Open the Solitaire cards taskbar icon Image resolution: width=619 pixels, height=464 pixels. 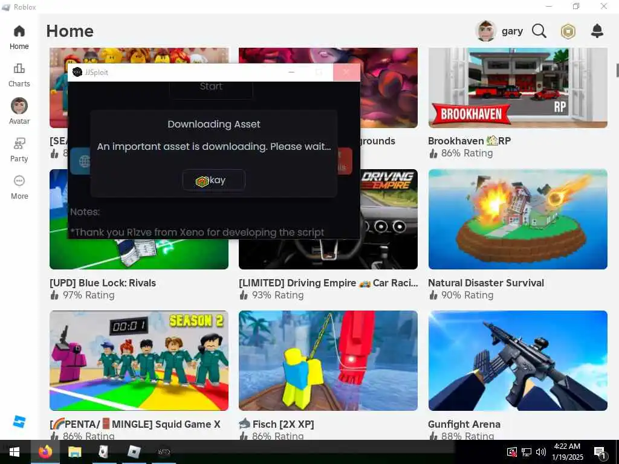[x=103, y=452]
